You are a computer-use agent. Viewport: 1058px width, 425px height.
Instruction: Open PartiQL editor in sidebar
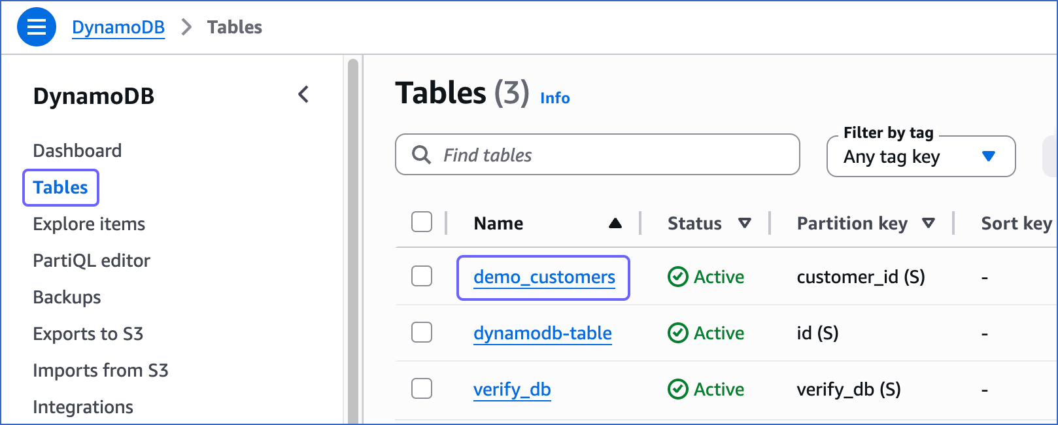[92, 261]
